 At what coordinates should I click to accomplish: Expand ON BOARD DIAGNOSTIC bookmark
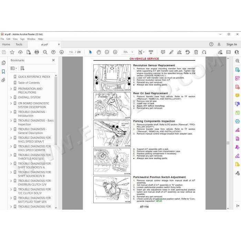click(x=11, y=103)
